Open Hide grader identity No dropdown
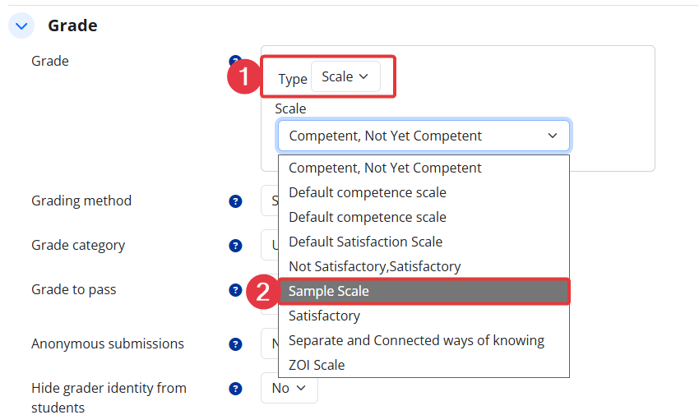The image size is (699, 415). point(289,388)
